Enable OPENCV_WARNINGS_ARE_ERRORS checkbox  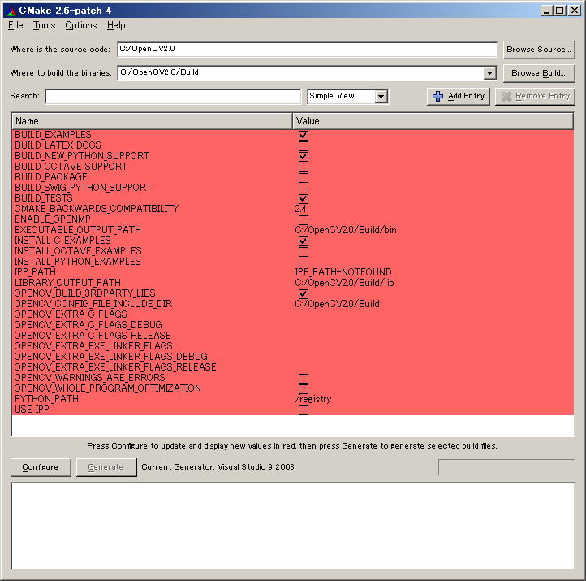click(x=304, y=378)
